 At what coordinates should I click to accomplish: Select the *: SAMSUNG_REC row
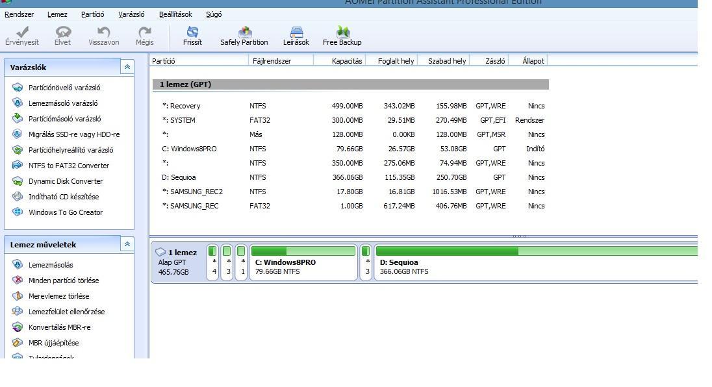(x=351, y=206)
